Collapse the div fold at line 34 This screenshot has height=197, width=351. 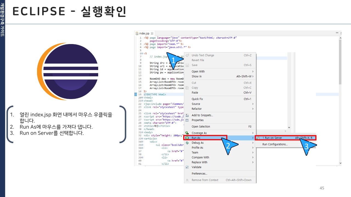(x=143, y=142)
